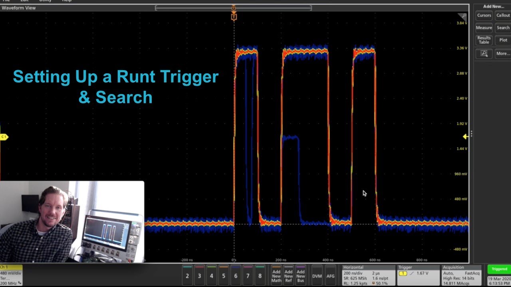Click the waveform view zoom corner icon
Screen dimensions: 511x287
[x=462, y=16]
